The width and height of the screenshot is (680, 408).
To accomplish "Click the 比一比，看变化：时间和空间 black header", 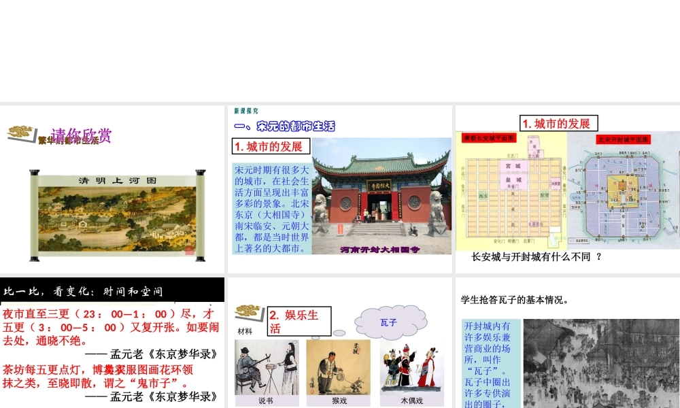I will [112, 290].
